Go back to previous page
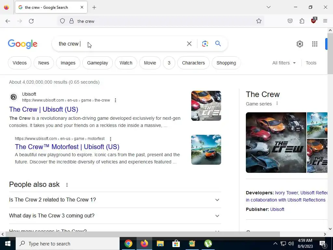Viewport: 333px width, 250px height. [8, 21]
